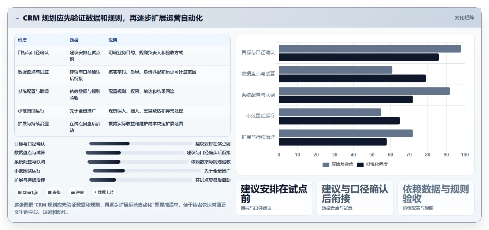Open the data card 建议安排在试点前
The image size is (489, 230).
pyautogui.click(x=274, y=197)
